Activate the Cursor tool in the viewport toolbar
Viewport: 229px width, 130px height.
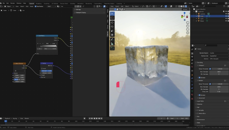pos(112,18)
